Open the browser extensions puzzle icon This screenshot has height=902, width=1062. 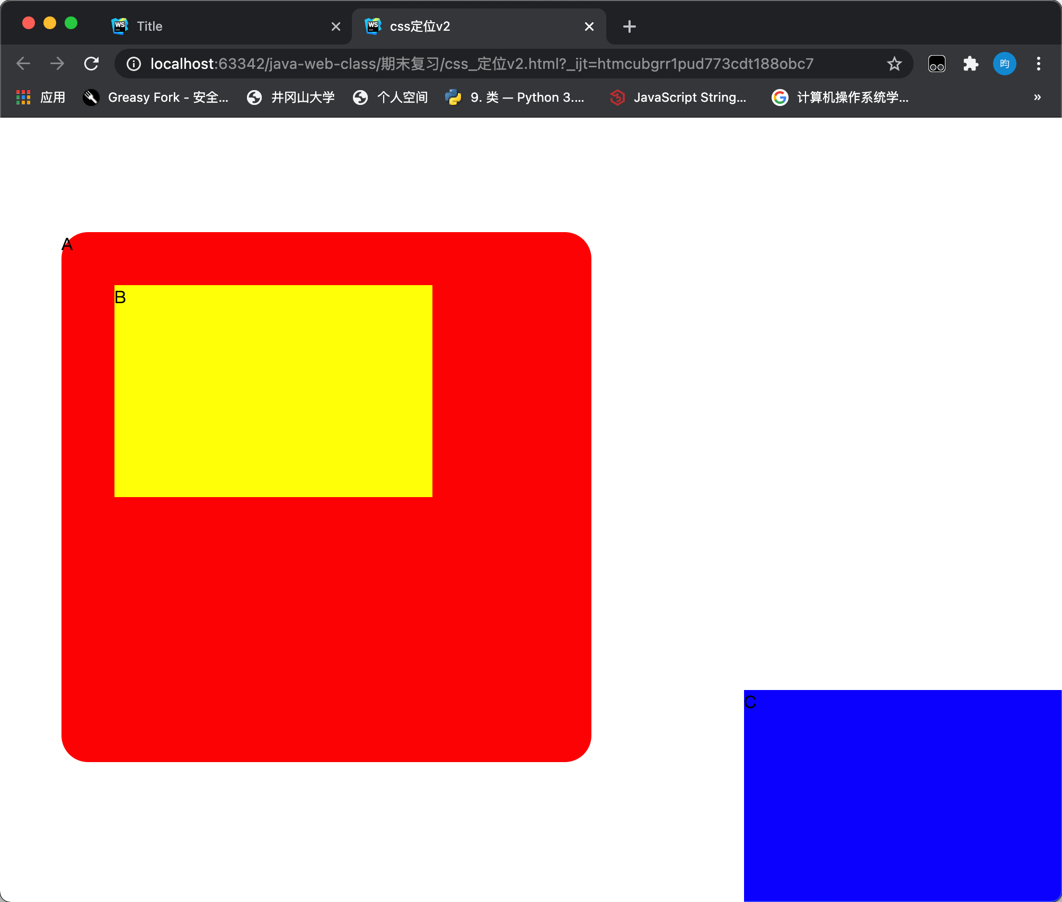pos(971,64)
